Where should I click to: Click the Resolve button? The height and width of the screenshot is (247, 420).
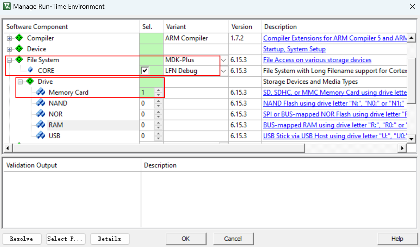21,239
